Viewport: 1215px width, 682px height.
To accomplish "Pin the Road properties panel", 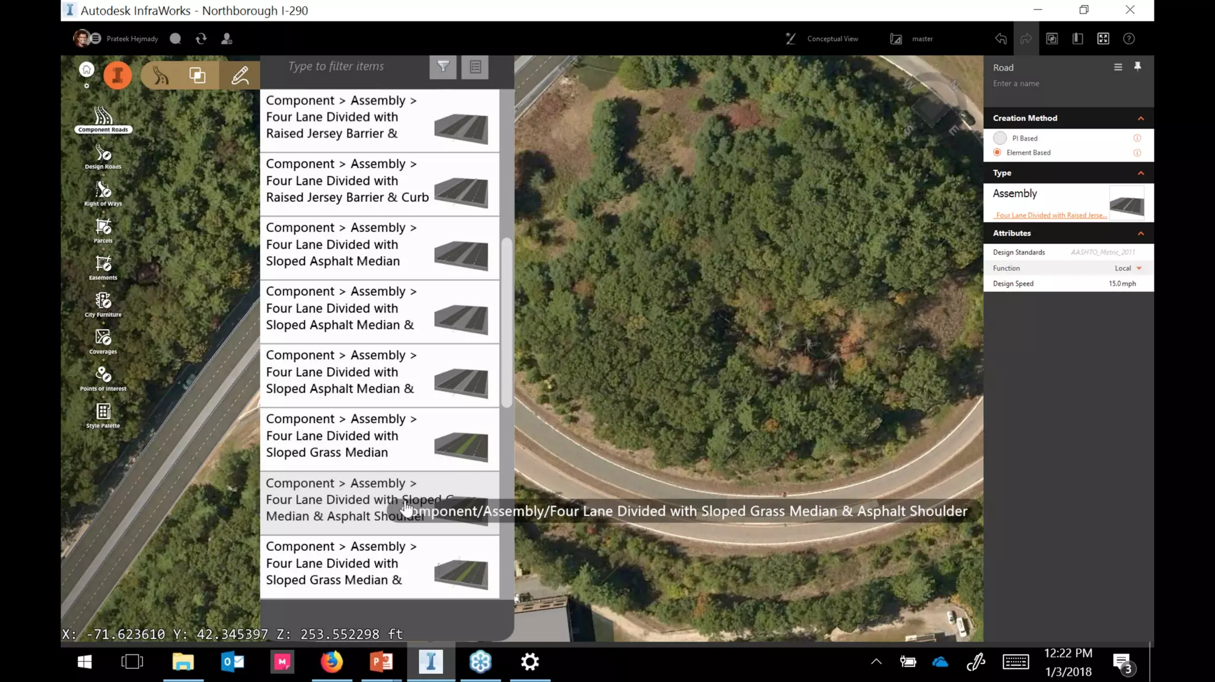I will click(1137, 66).
